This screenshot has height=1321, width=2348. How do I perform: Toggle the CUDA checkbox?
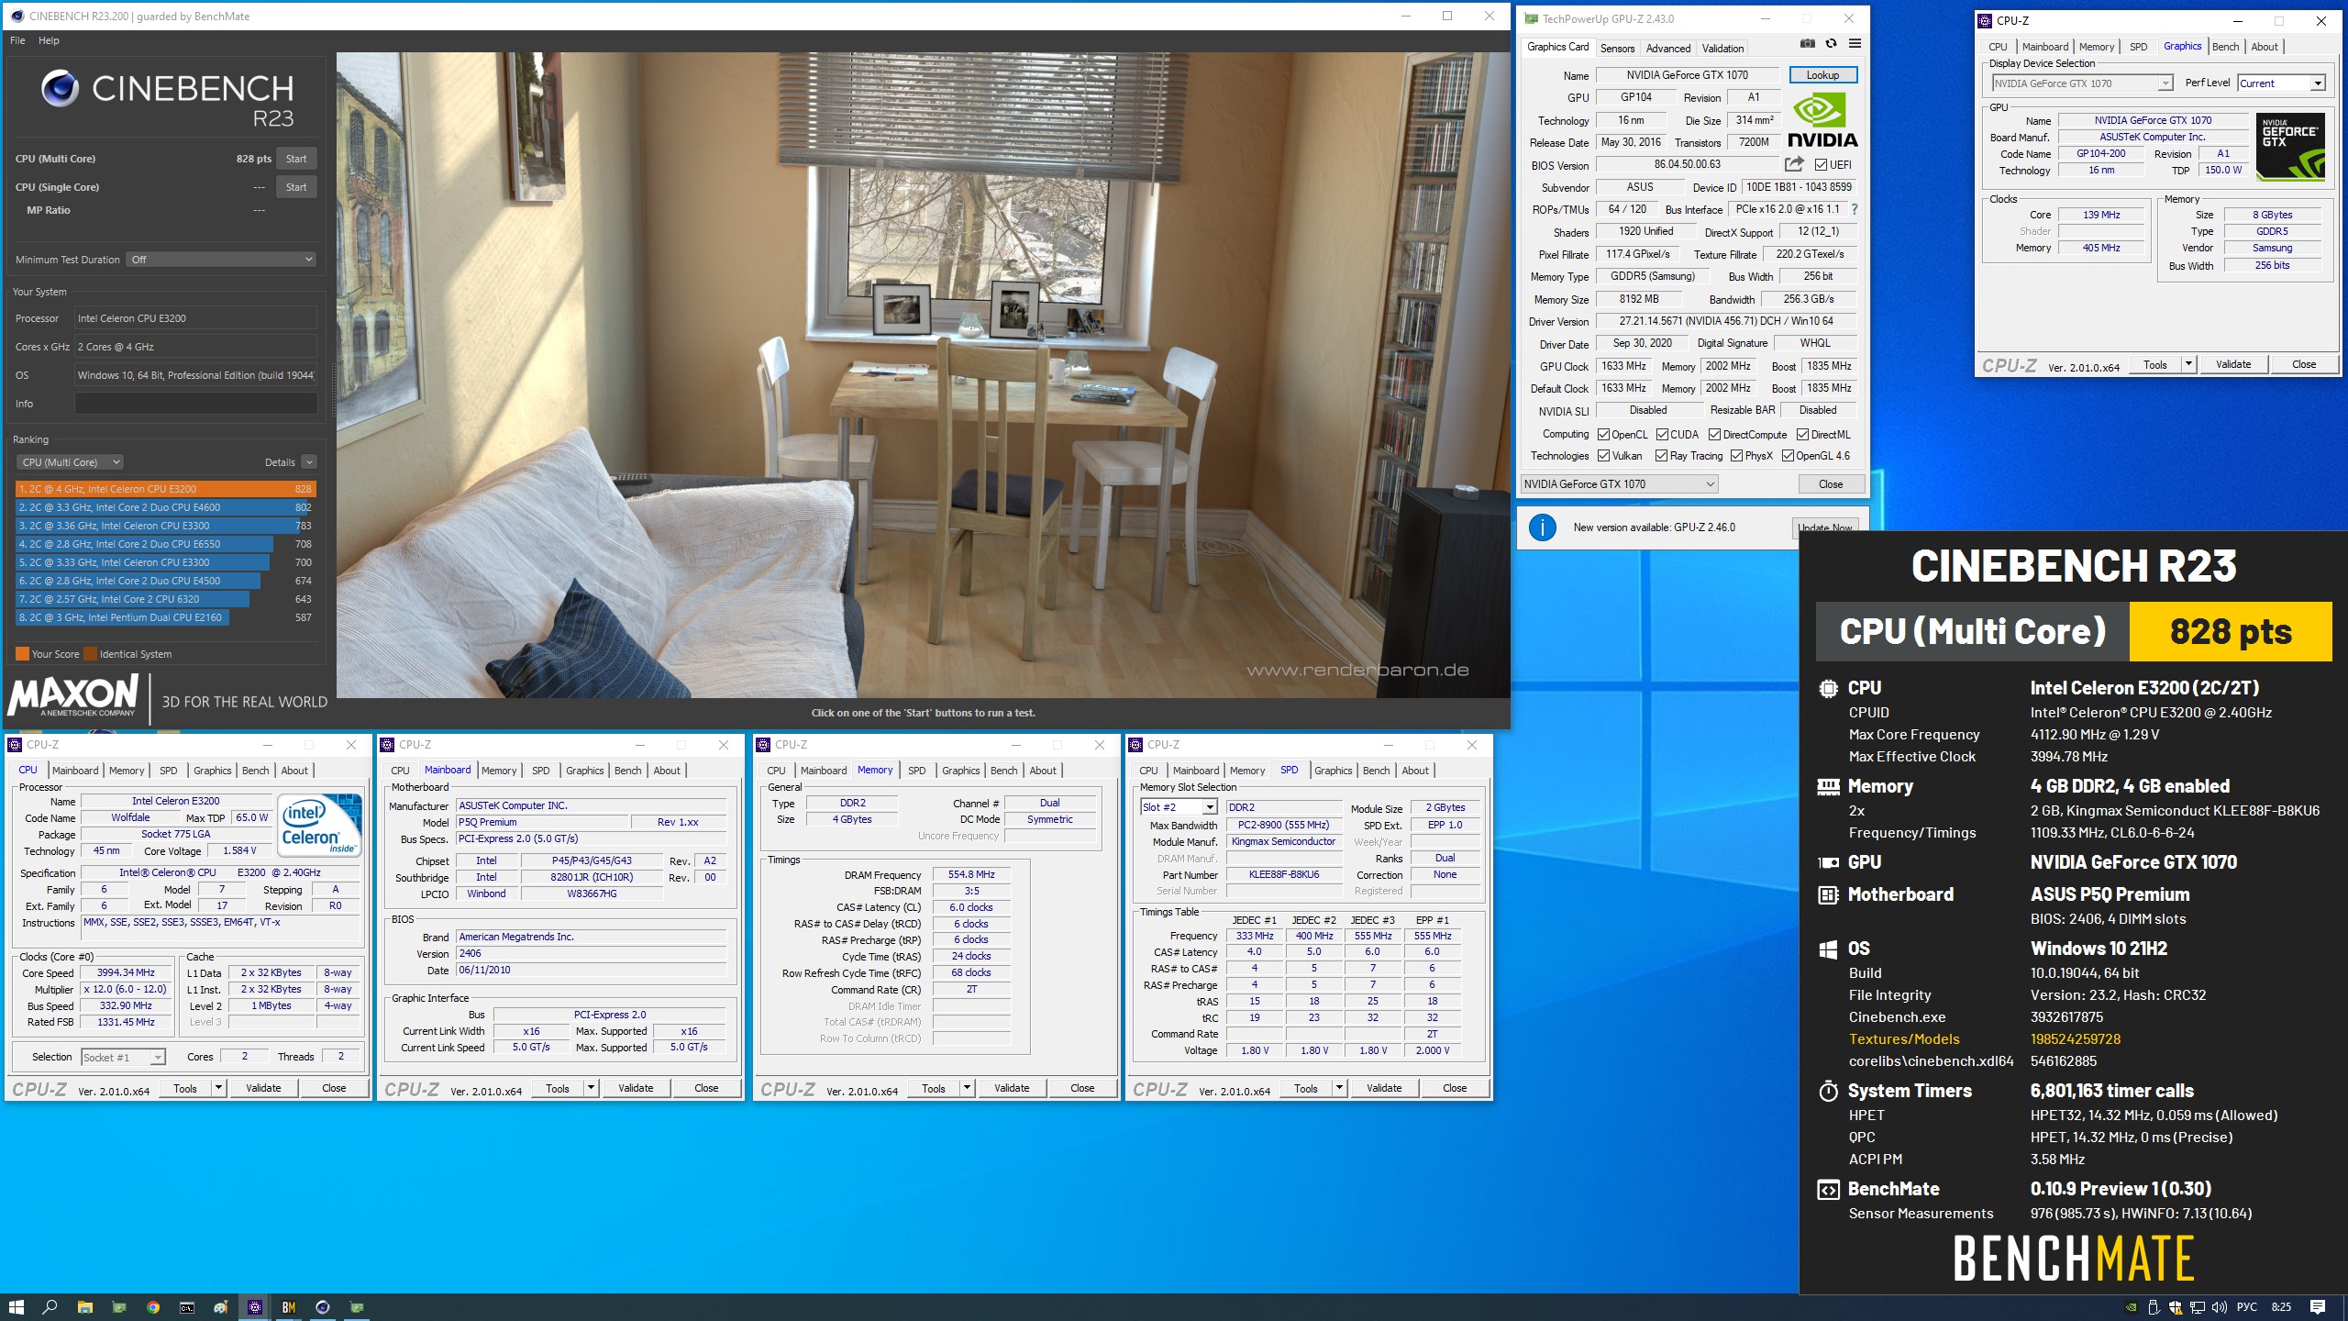pos(1662,435)
